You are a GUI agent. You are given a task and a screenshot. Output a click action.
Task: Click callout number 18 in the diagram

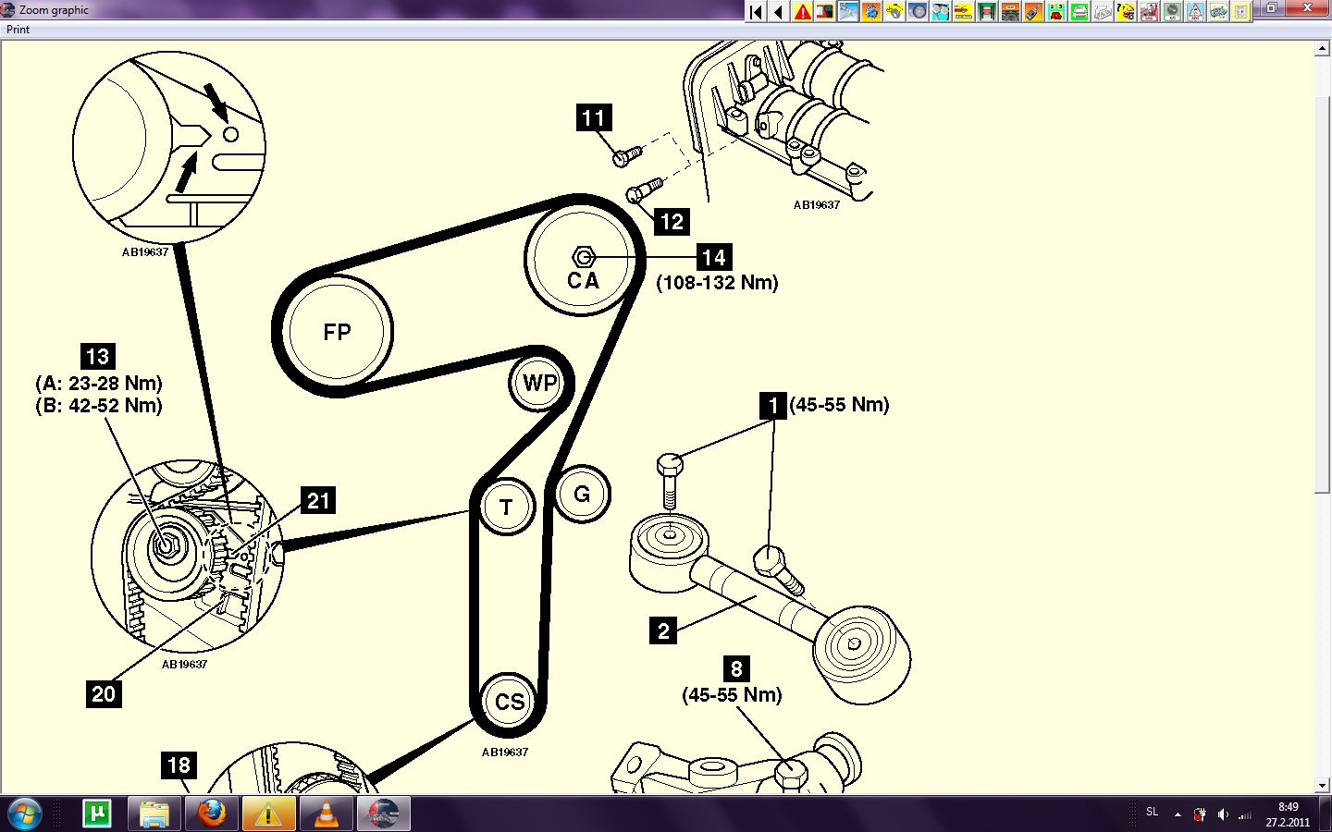(179, 765)
